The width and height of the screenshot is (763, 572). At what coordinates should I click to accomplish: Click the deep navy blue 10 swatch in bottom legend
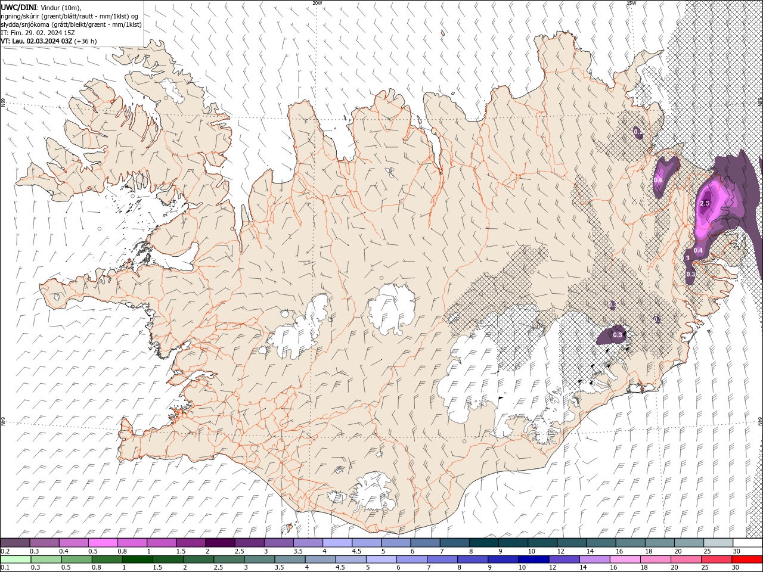point(532,559)
